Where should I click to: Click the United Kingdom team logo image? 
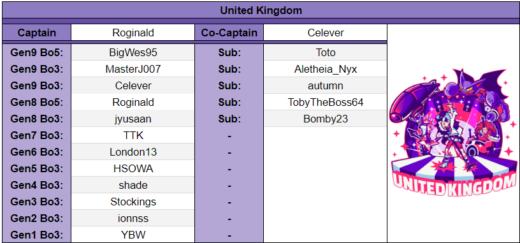[x=453, y=132]
